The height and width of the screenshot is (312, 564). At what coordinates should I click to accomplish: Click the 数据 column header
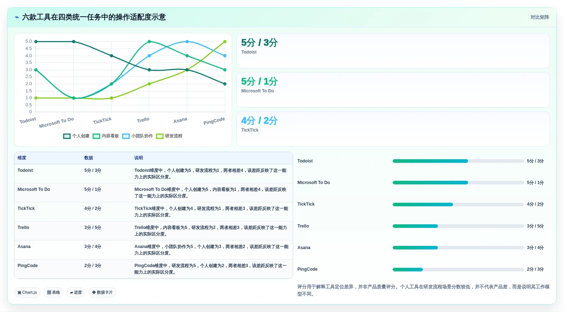point(89,158)
